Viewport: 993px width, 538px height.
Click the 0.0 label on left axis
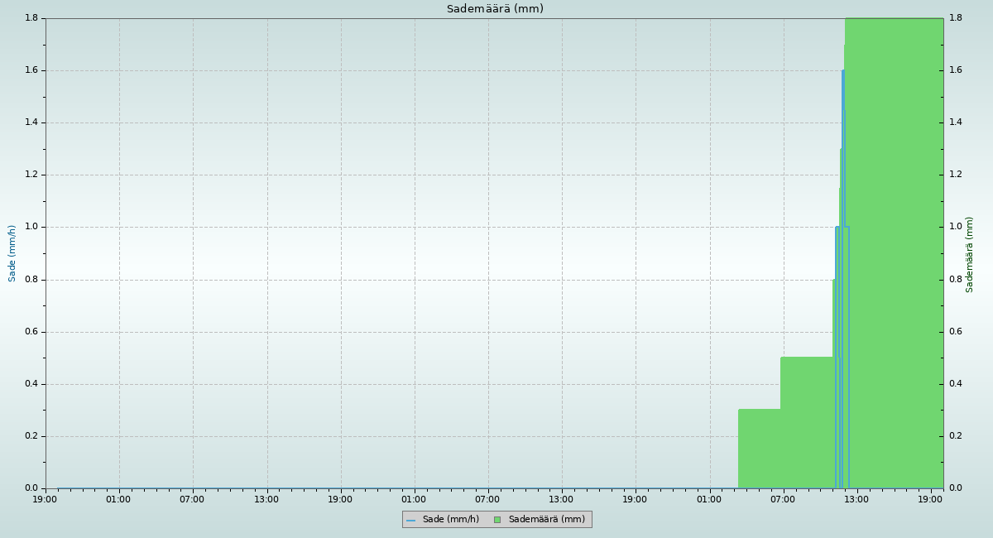(x=32, y=488)
